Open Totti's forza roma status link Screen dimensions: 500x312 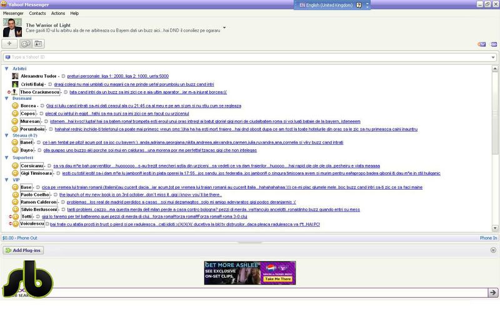(x=144, y=217)
